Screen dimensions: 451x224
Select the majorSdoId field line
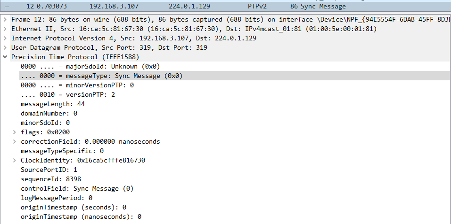click(x=90, y=66)
